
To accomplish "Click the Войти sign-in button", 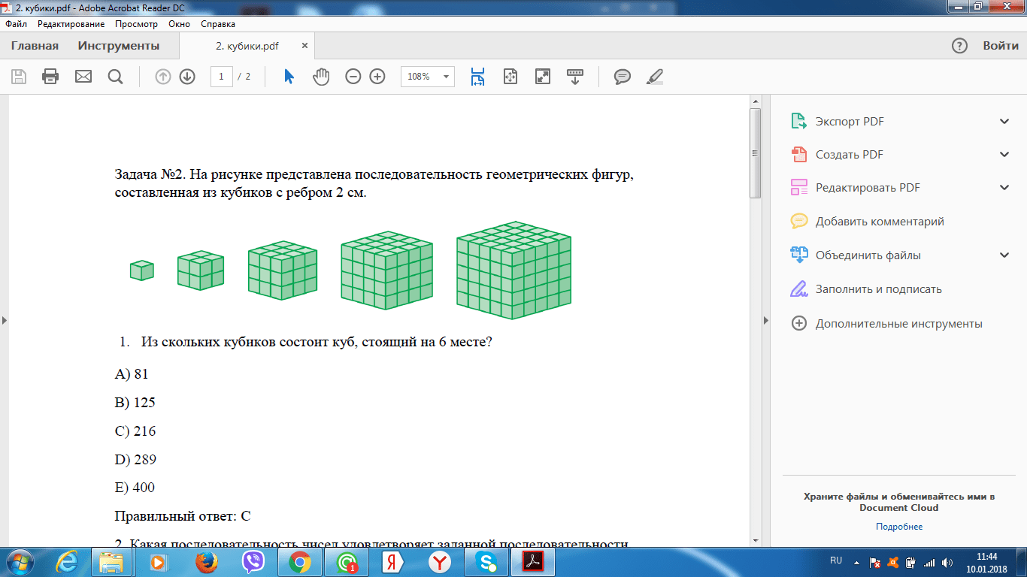I will tap(1000, 46).
